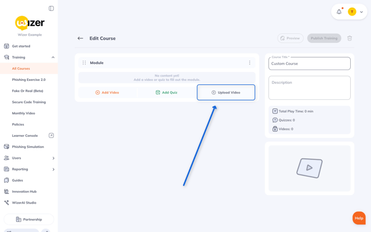Click the video placeholder thumbnail
The image size is (371, 232).
(x=310, y=168)
